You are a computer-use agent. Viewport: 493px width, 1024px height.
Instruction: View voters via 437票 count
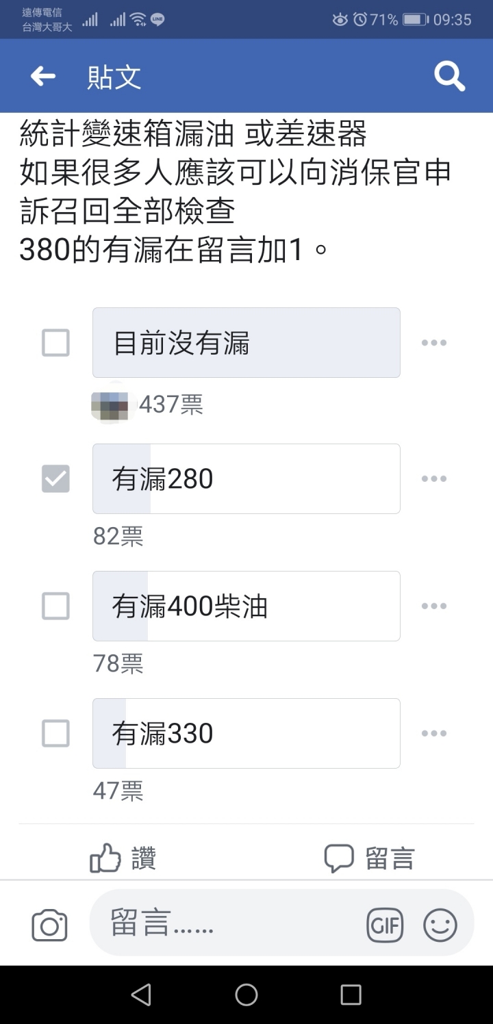[170, 405]
